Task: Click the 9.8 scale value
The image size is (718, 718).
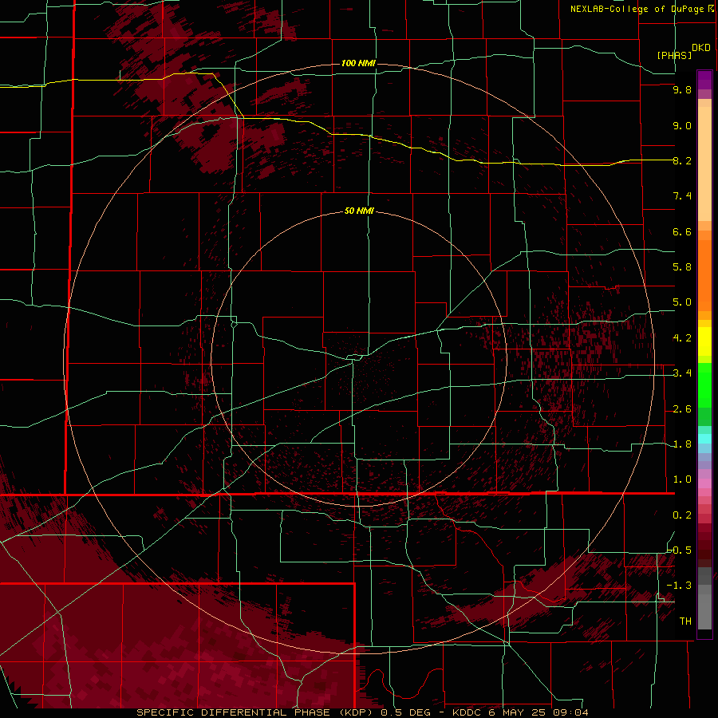Action: (x=682, y=89)
